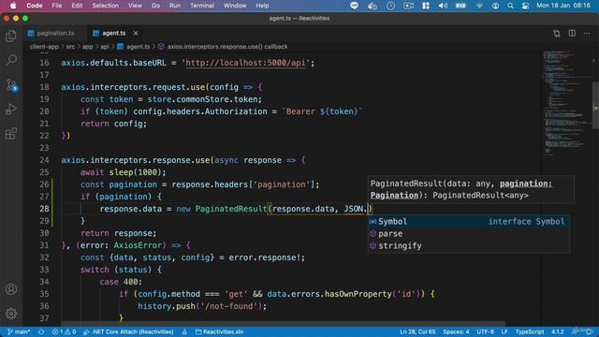The image size is (599, 337).
Task: Change the LF end of line sequence
Action: 504,331
